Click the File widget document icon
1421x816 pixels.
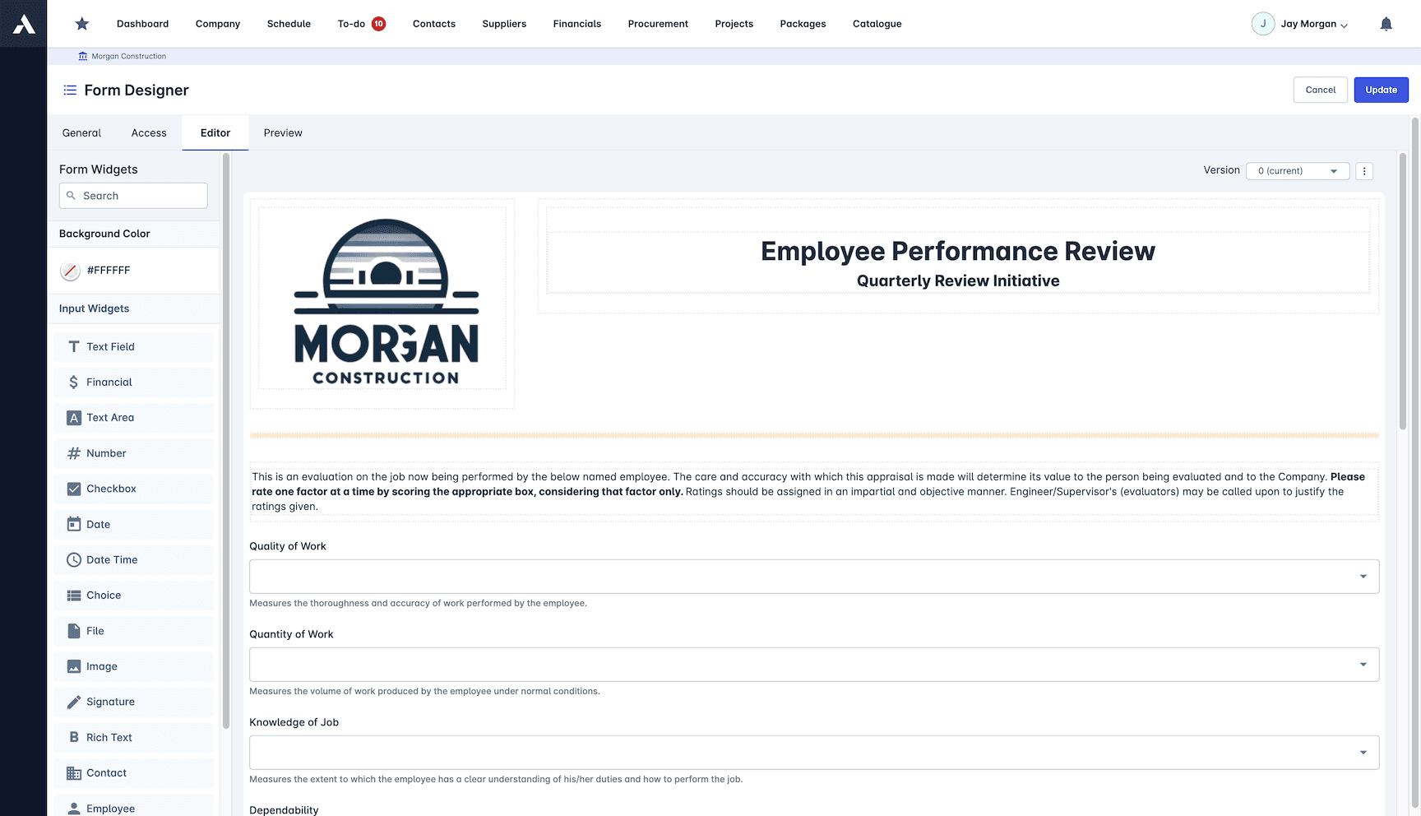pyautogui.click(x=74, y=631)
